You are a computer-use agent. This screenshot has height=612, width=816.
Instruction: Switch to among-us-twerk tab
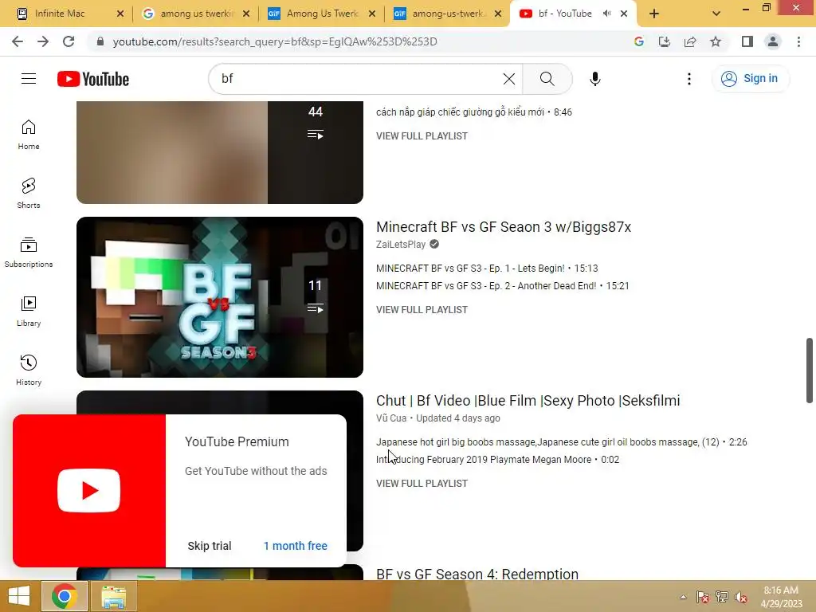coord(448,14)
